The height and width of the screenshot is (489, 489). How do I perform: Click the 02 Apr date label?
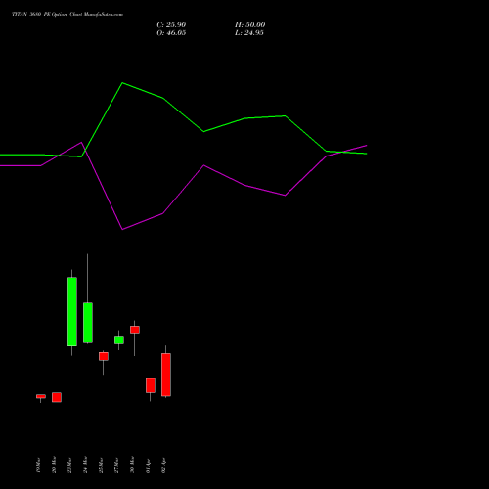(x=163, y=466)
